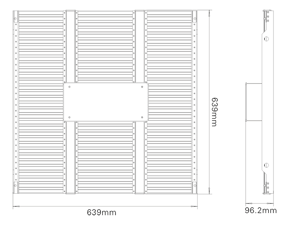Click the left arrow of width dimension line
This screenshot has height=225, width=289.
point(15,206)
